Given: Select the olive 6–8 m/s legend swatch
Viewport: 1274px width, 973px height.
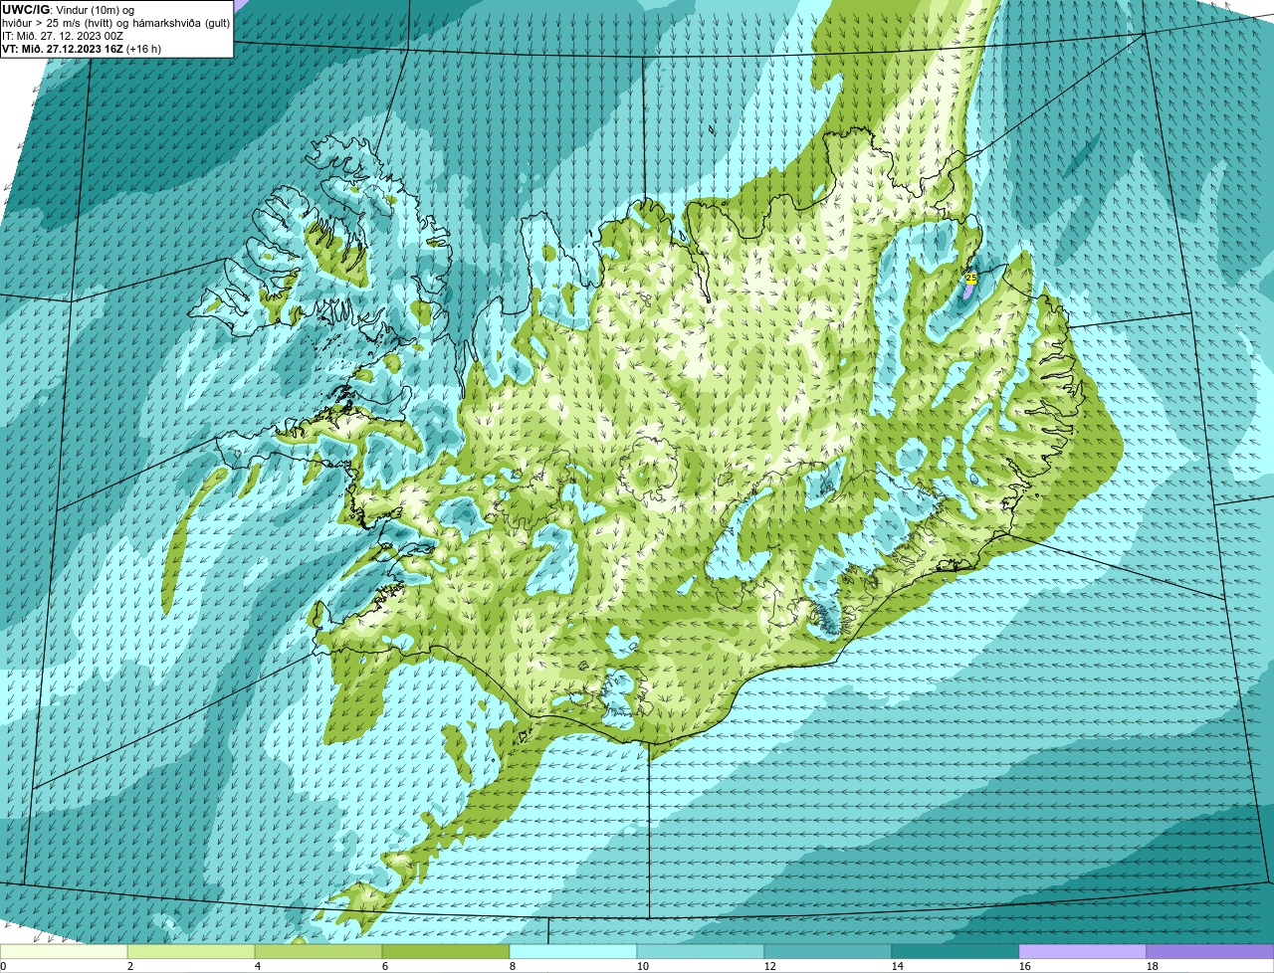Looking at the screenshot, I should pyautogui.click(x=446, y=952).
